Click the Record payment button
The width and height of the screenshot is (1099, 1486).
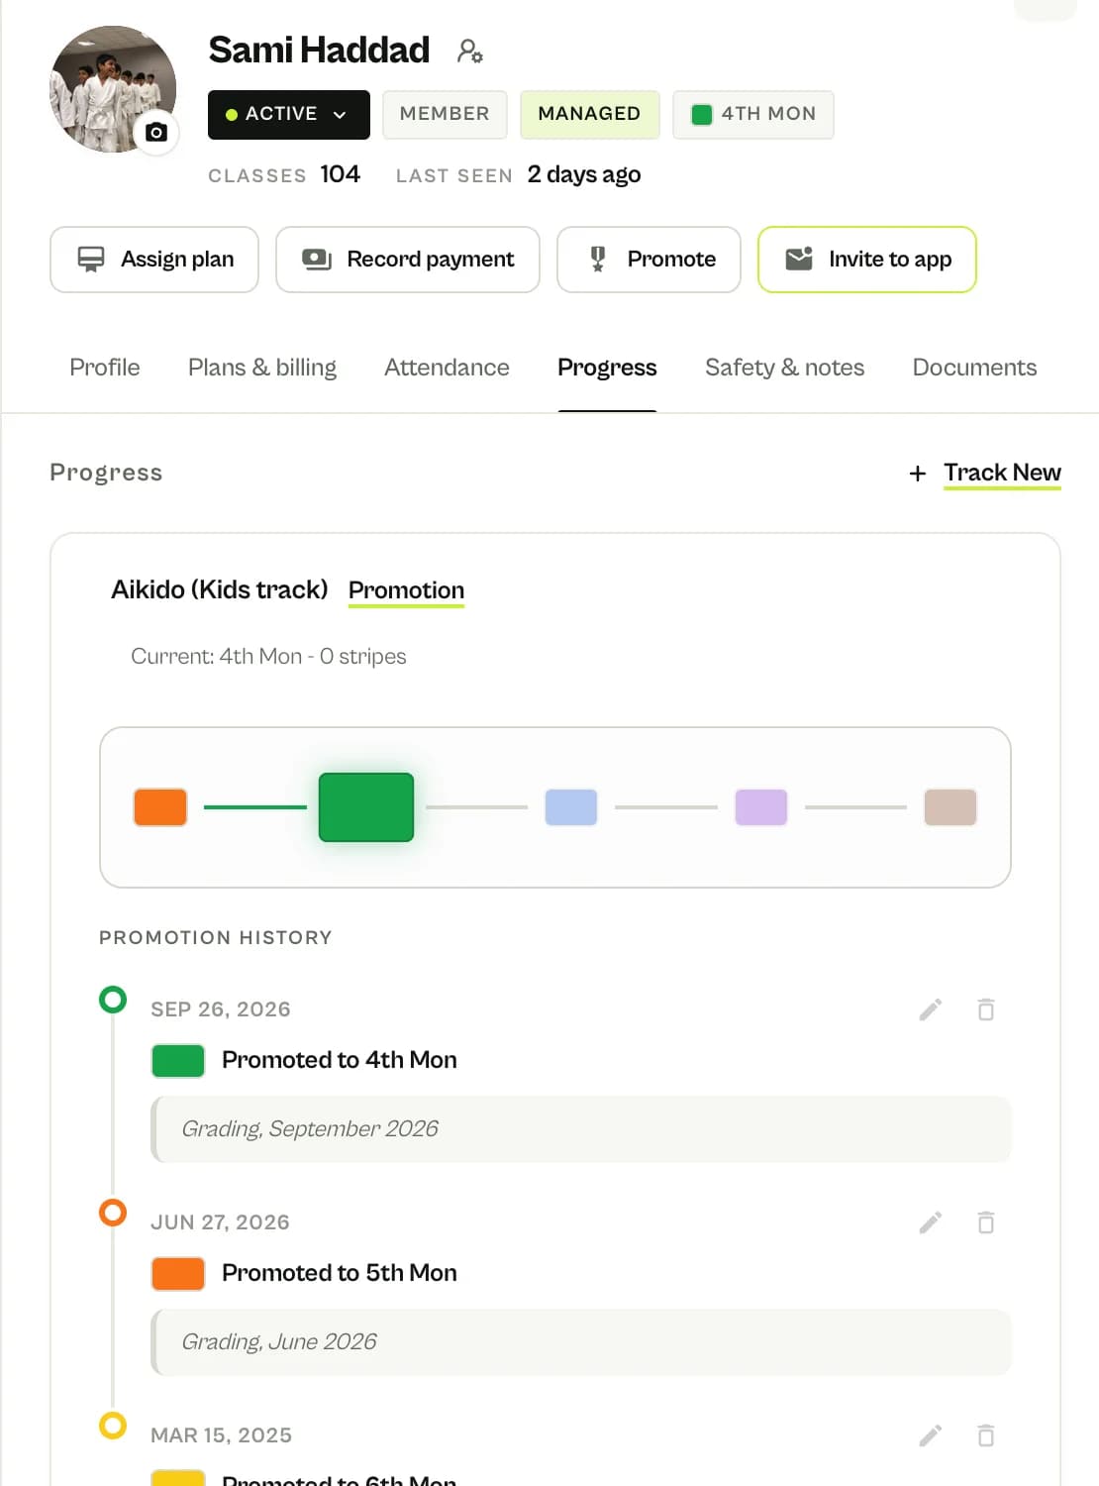pos(408,260)
